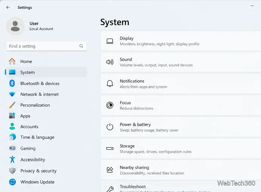Click the back arrow in Settings

coord(8,7)
